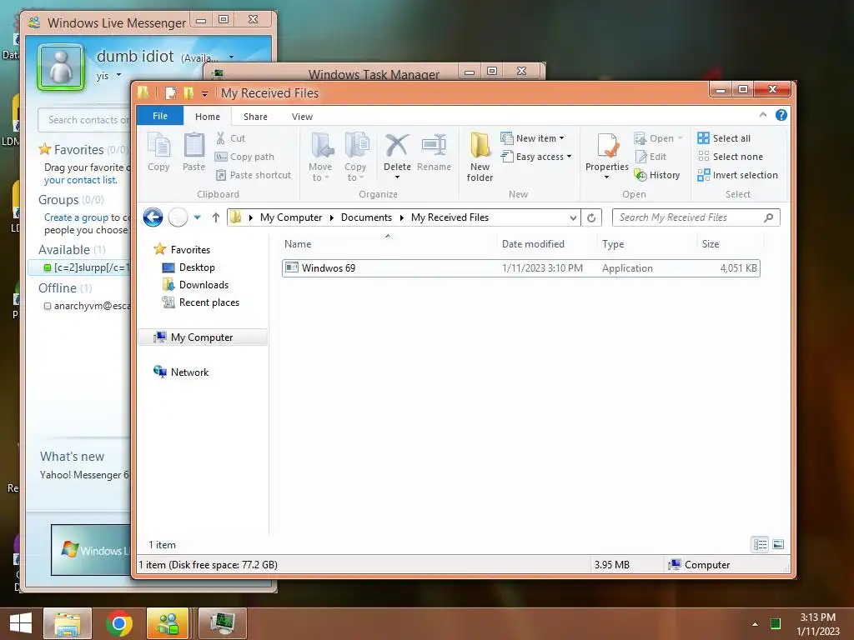Viewport: 854px width, 640px height.
Task: Open the Move to button
Action: point(320,156)
